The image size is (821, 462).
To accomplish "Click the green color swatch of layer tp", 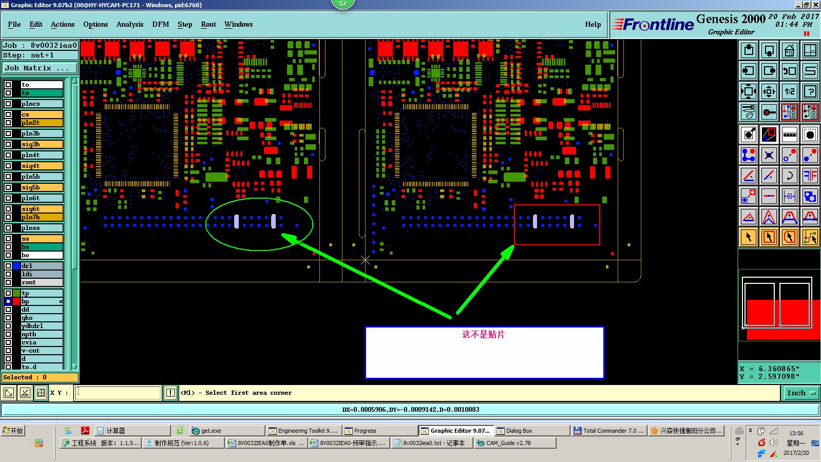I will 16,293.
